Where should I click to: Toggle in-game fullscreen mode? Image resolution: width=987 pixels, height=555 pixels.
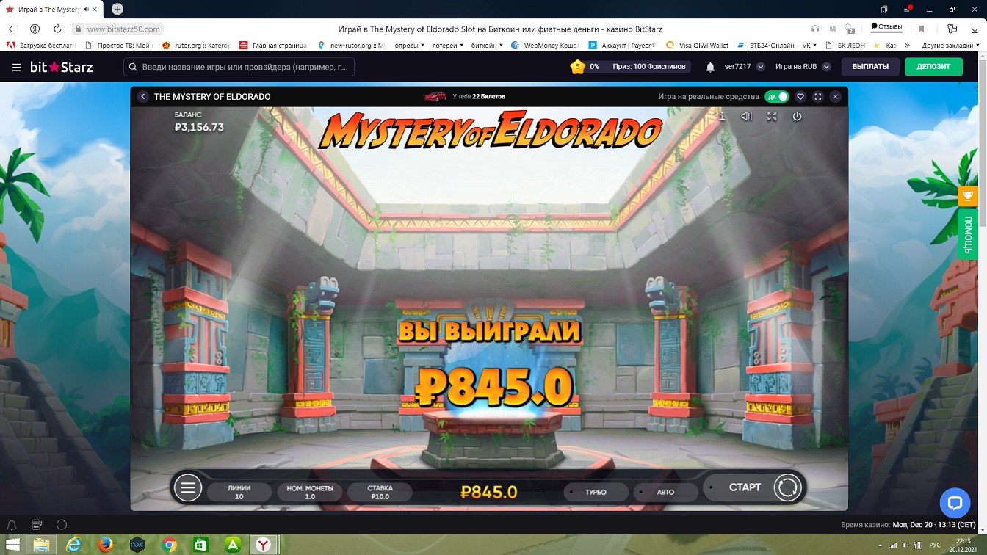tap(772, 116)
